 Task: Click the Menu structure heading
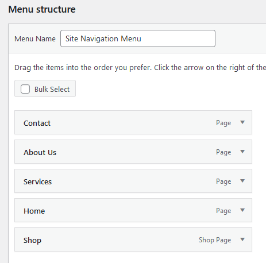point(42,9)
